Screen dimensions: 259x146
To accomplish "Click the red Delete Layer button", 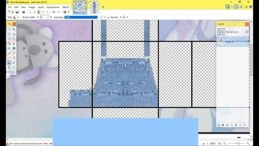I will pyautogui.click(x=223, y=125).
